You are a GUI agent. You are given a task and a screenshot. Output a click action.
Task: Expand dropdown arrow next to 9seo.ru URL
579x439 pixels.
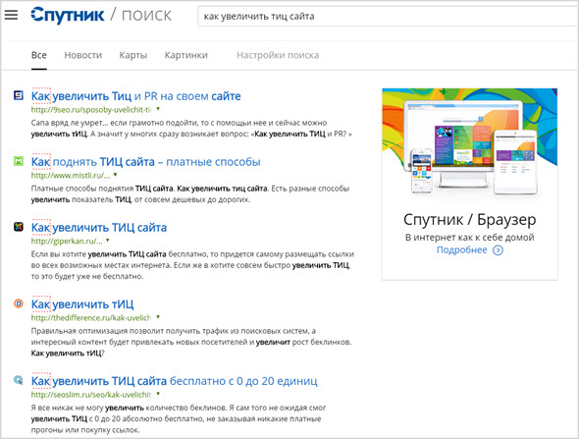158,109
